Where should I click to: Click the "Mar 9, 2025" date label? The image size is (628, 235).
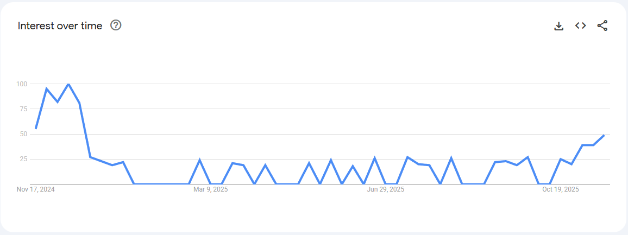(x=211, y=189)
